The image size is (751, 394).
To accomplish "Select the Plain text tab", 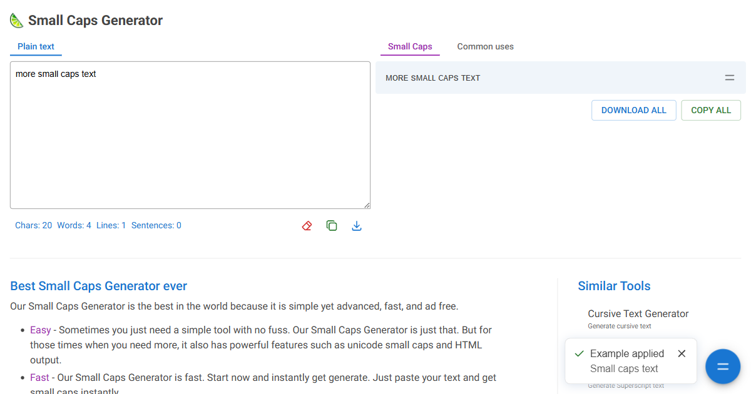I will [36, 46].
